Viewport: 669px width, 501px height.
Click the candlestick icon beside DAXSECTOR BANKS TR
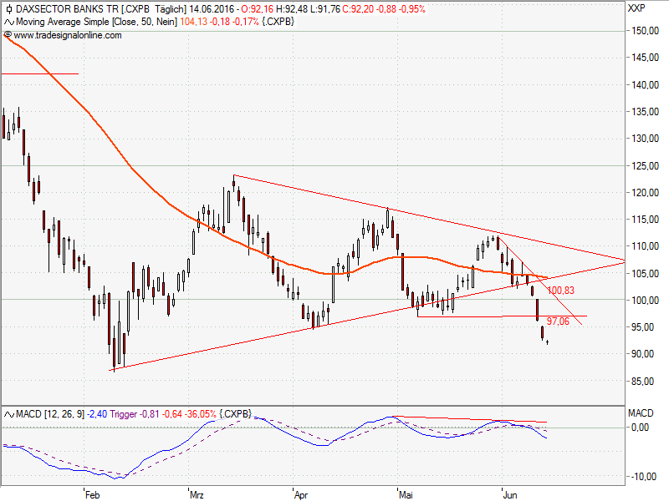click(8, 9)
